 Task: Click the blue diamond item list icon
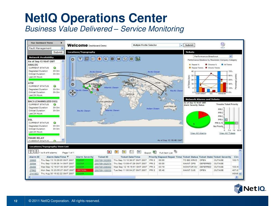(139, 152)
